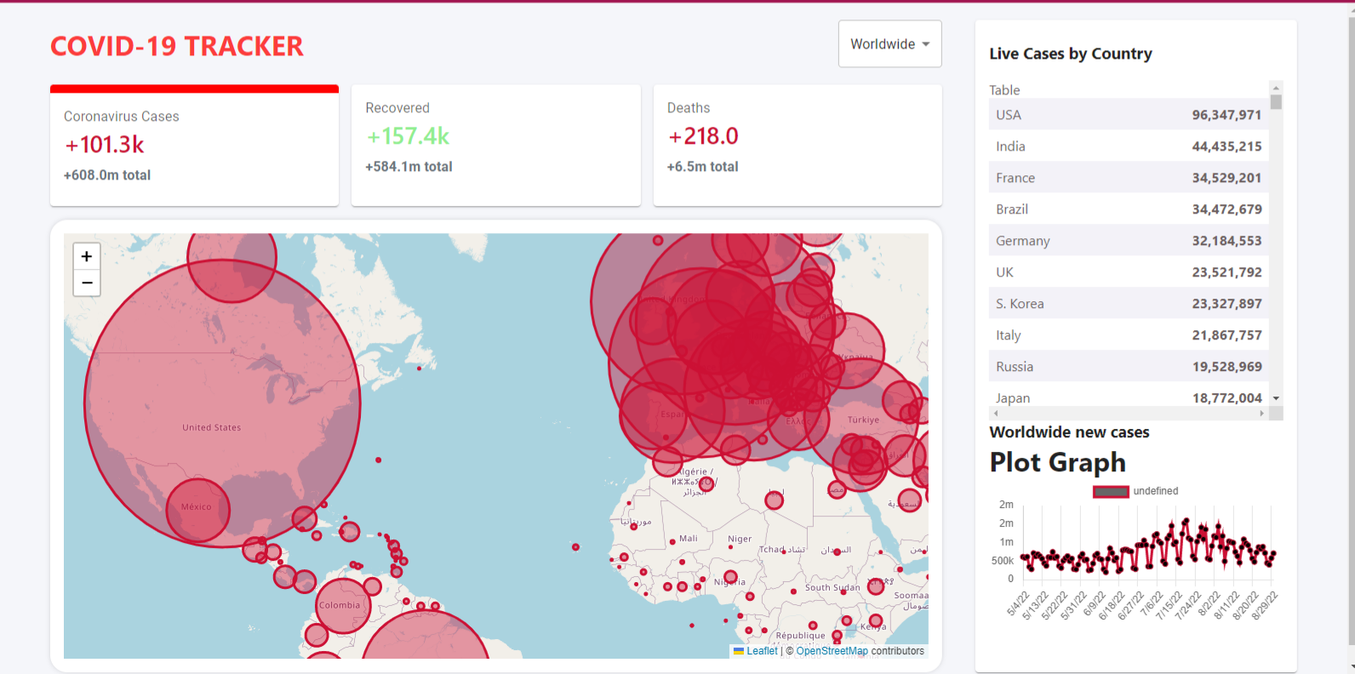Select the USA row in table
Screen dimensions: 1355x674
(1129, 115)
